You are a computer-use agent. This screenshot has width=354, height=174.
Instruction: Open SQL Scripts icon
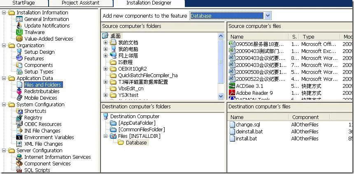[19, 170]
